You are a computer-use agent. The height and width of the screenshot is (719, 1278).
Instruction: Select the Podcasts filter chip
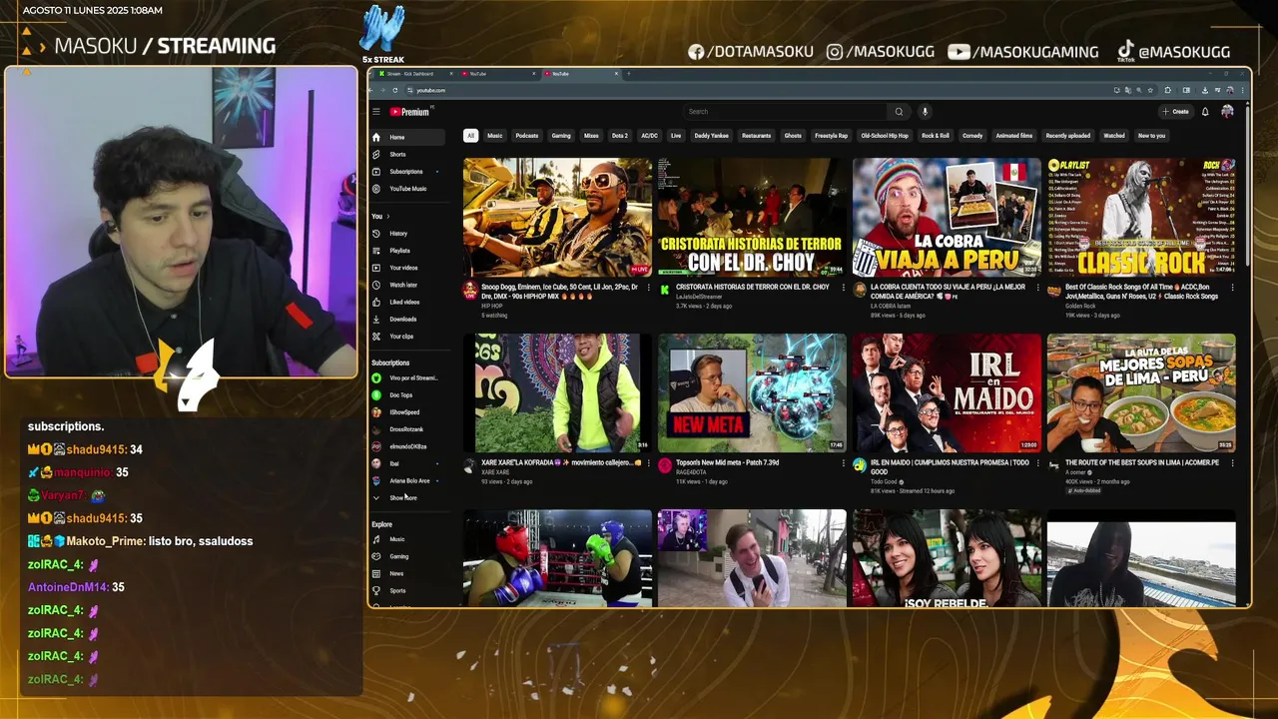pyautogui.click(x=527, y=136)
